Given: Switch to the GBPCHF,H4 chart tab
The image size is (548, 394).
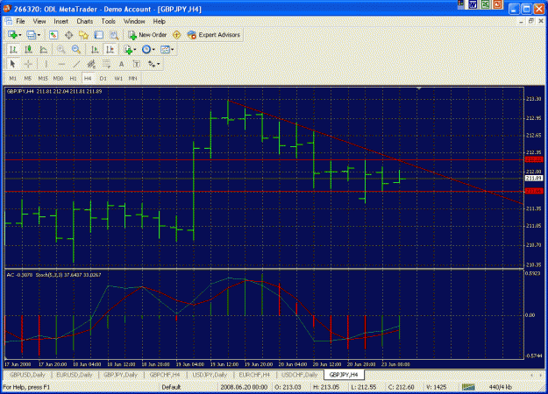Looking at the screenshot, I should point(165,375).
